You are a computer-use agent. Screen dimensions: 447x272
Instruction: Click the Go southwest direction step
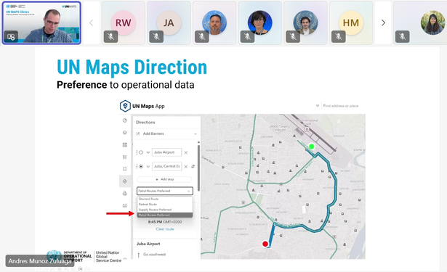click(154, 255)
